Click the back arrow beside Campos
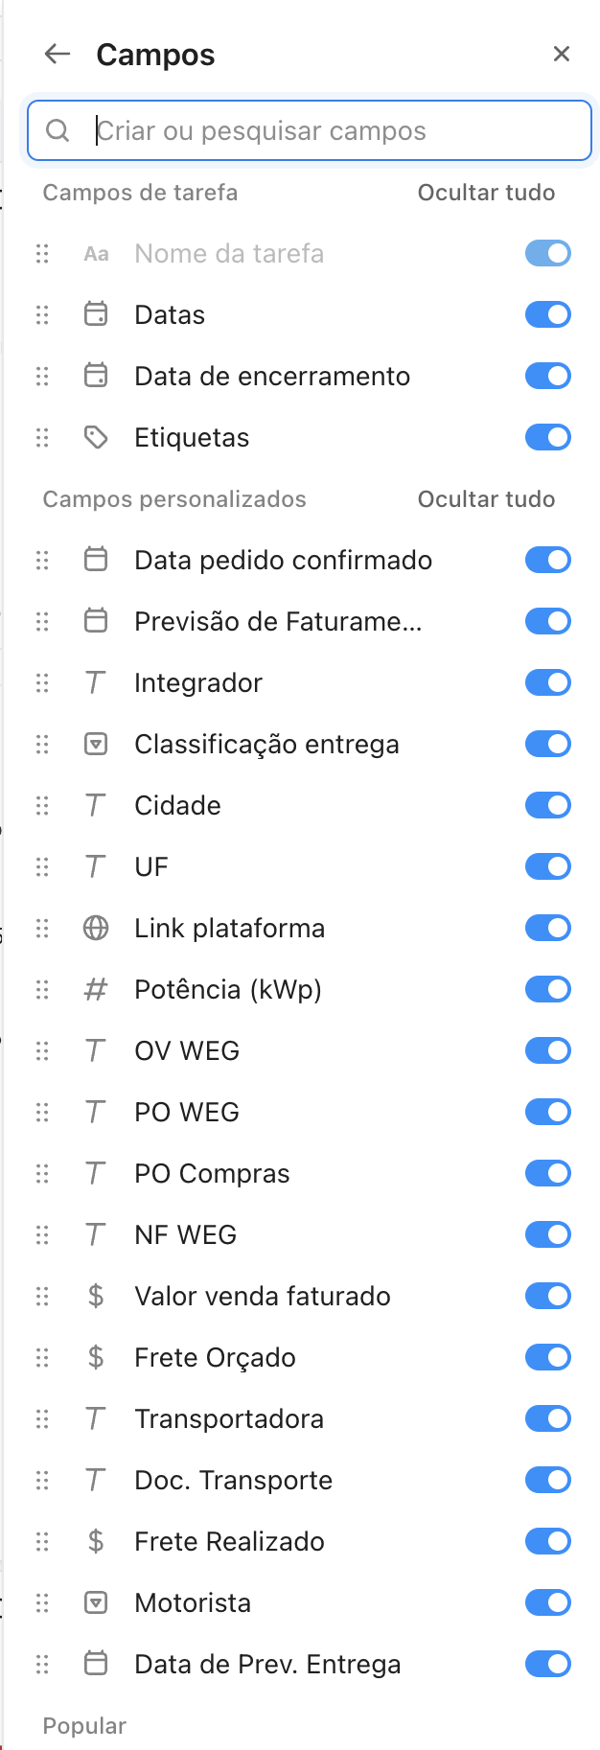The width and height of the screenshot is (600, 1750). 58,55
